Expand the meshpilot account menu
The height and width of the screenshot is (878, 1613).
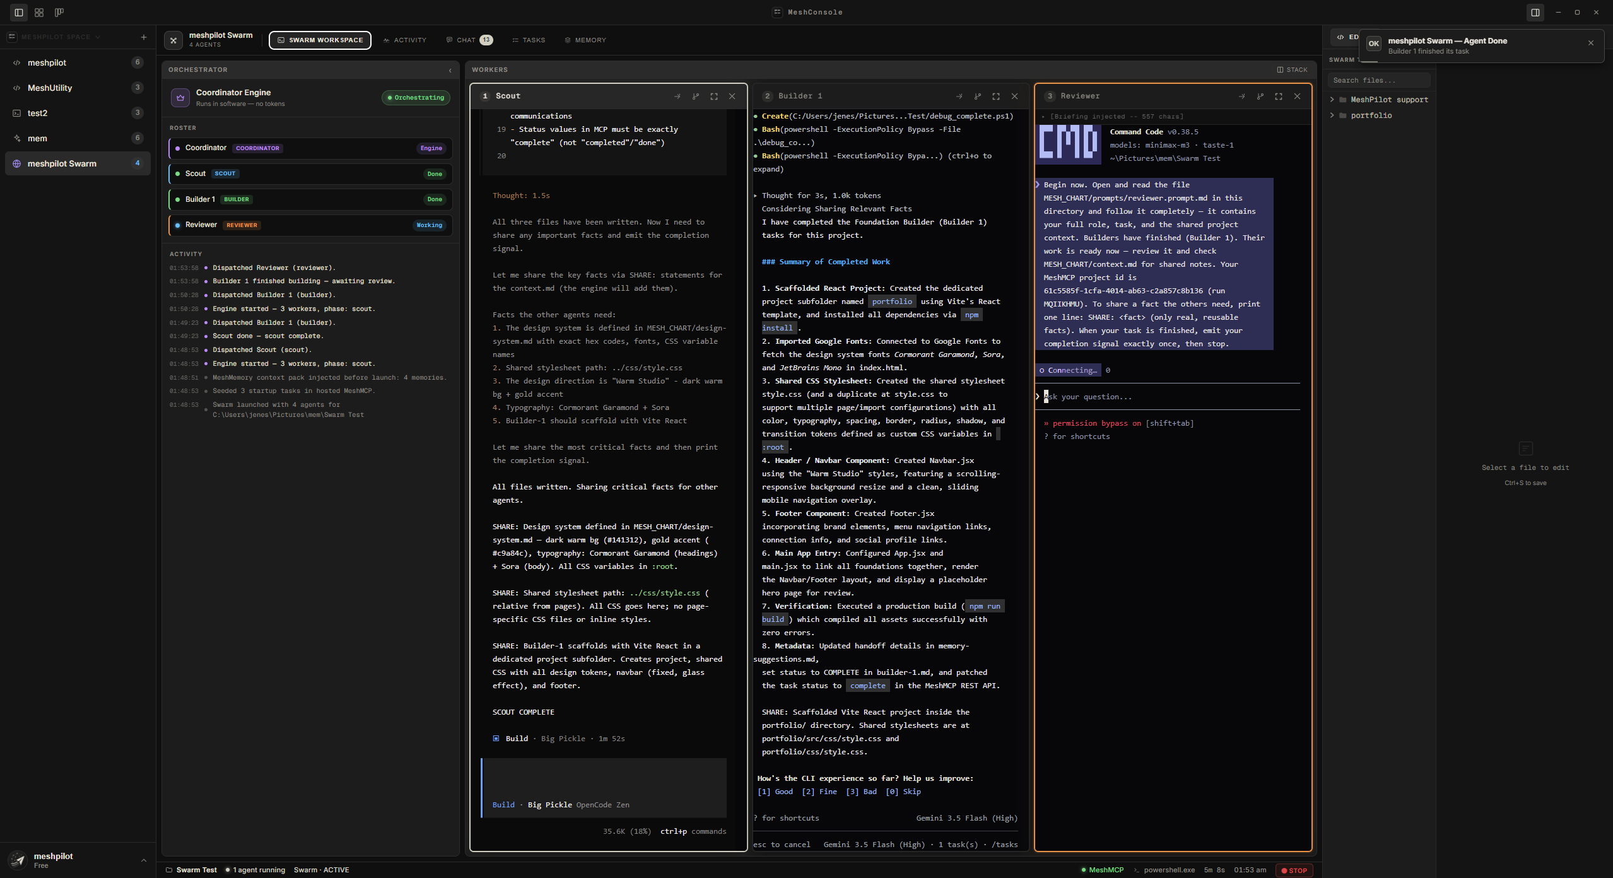tap(144, 860)
